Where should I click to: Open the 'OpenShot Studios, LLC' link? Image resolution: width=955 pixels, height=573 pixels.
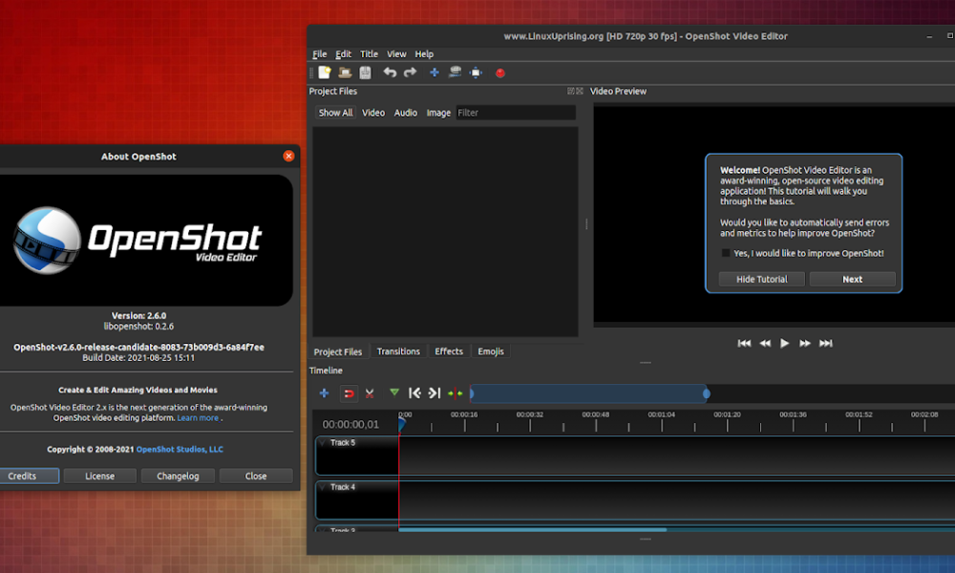tap(180, 450)
